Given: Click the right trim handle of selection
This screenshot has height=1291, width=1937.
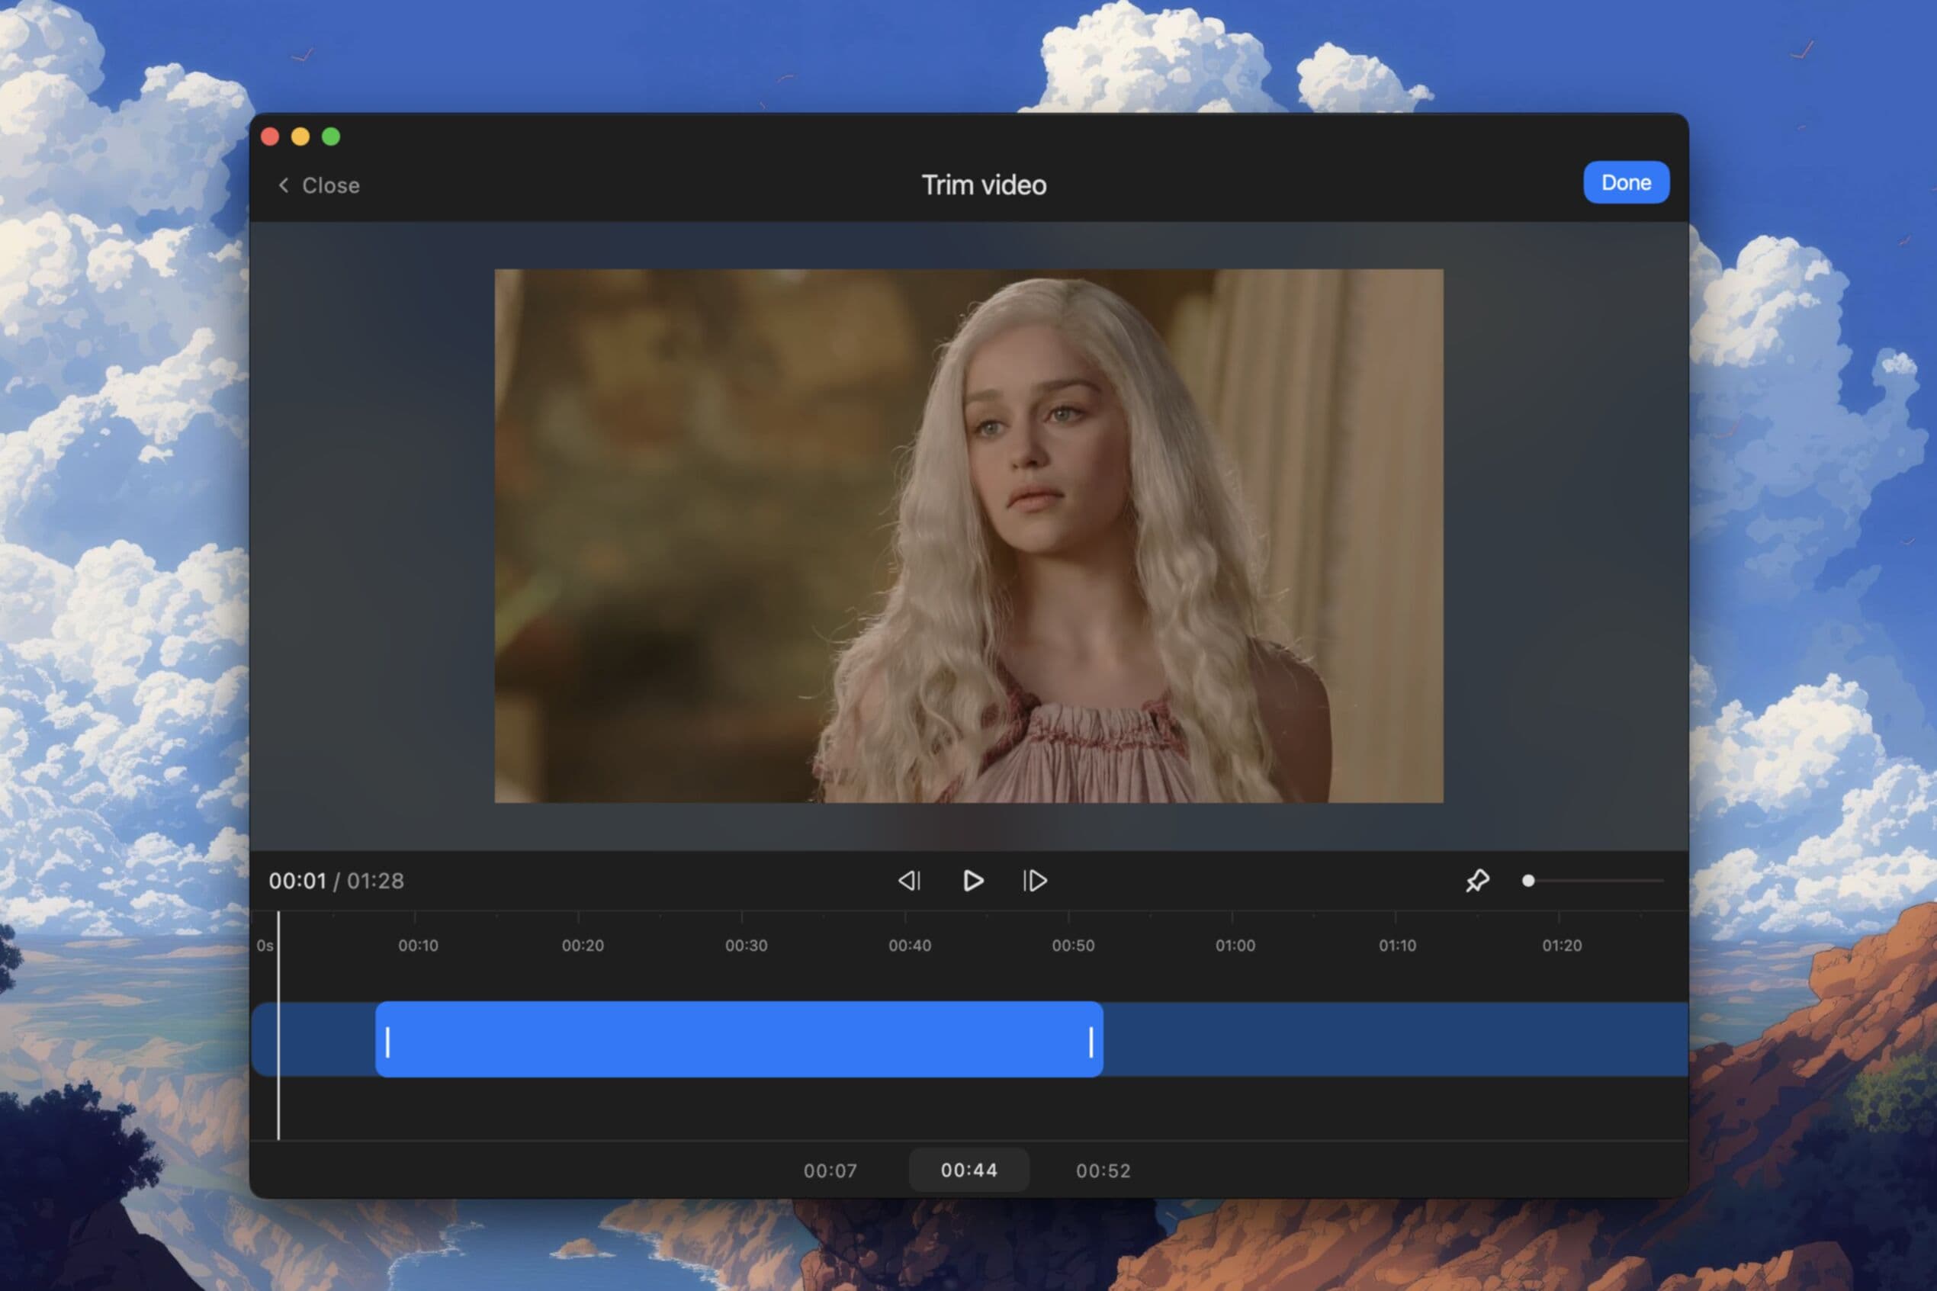Looking at the screenshot, I should pos(1091,1042).
